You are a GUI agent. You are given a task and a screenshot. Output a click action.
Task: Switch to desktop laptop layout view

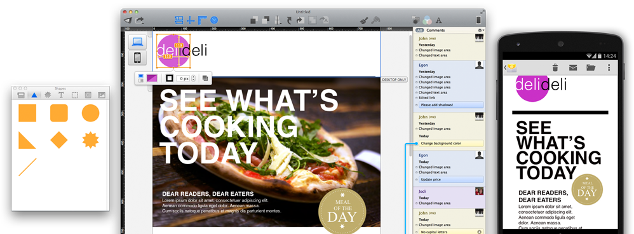pyautogui.click(x=137, y=42)
